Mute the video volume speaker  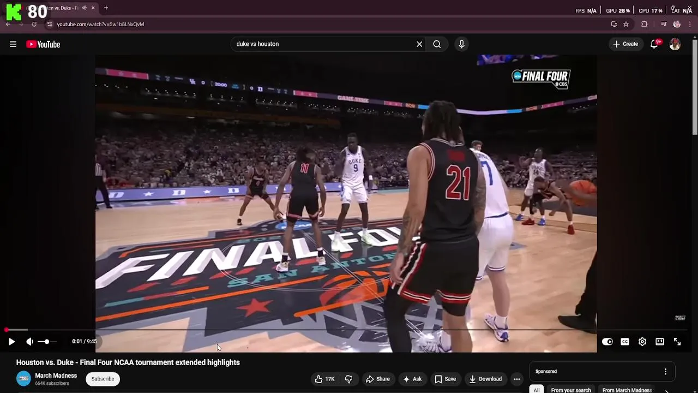29,342
